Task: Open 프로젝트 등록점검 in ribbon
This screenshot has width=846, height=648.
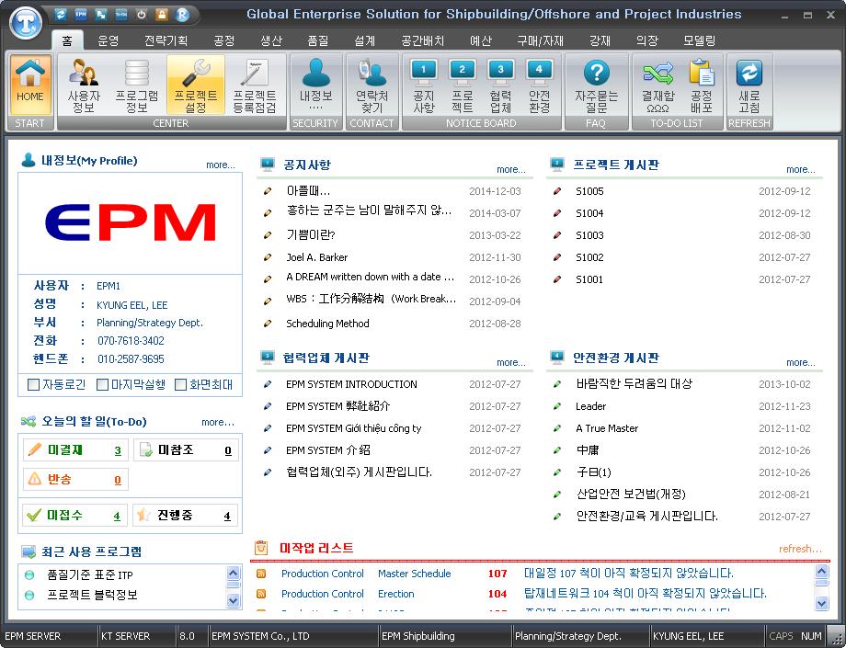Action: point(254,84)
